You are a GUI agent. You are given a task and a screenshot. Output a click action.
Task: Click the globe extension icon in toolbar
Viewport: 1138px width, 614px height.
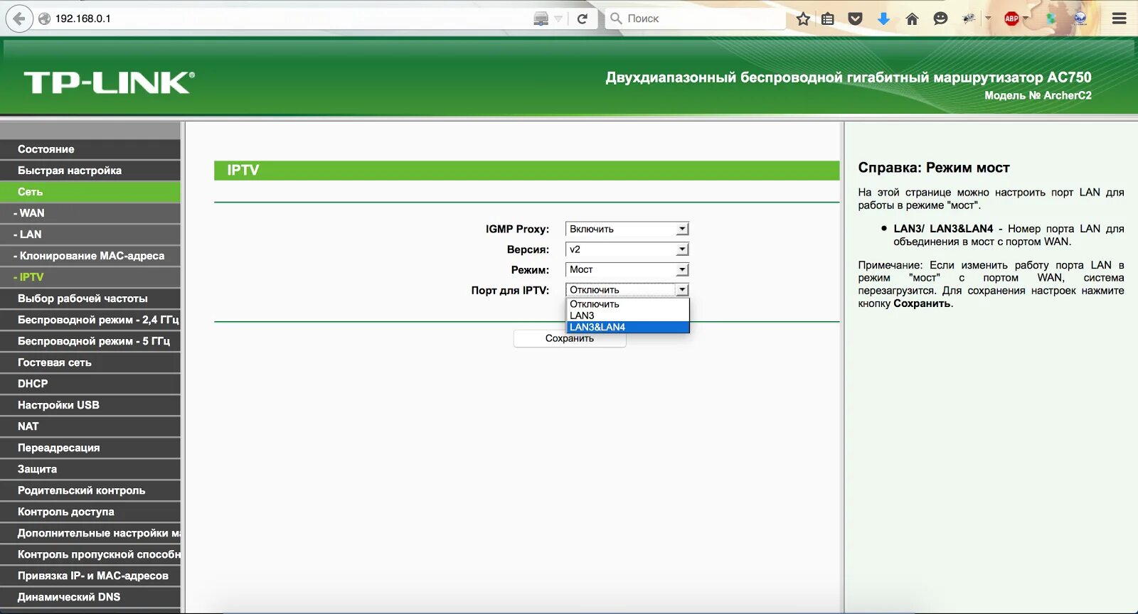click(x=1080, y=18)
